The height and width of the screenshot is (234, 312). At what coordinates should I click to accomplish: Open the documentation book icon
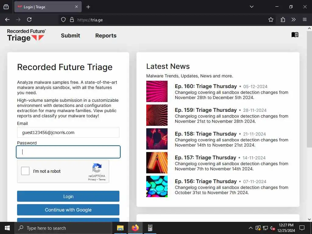point(295,35)
